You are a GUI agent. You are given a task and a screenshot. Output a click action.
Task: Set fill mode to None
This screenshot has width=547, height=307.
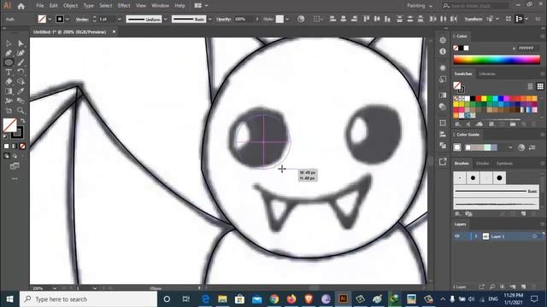coord(22,146)
